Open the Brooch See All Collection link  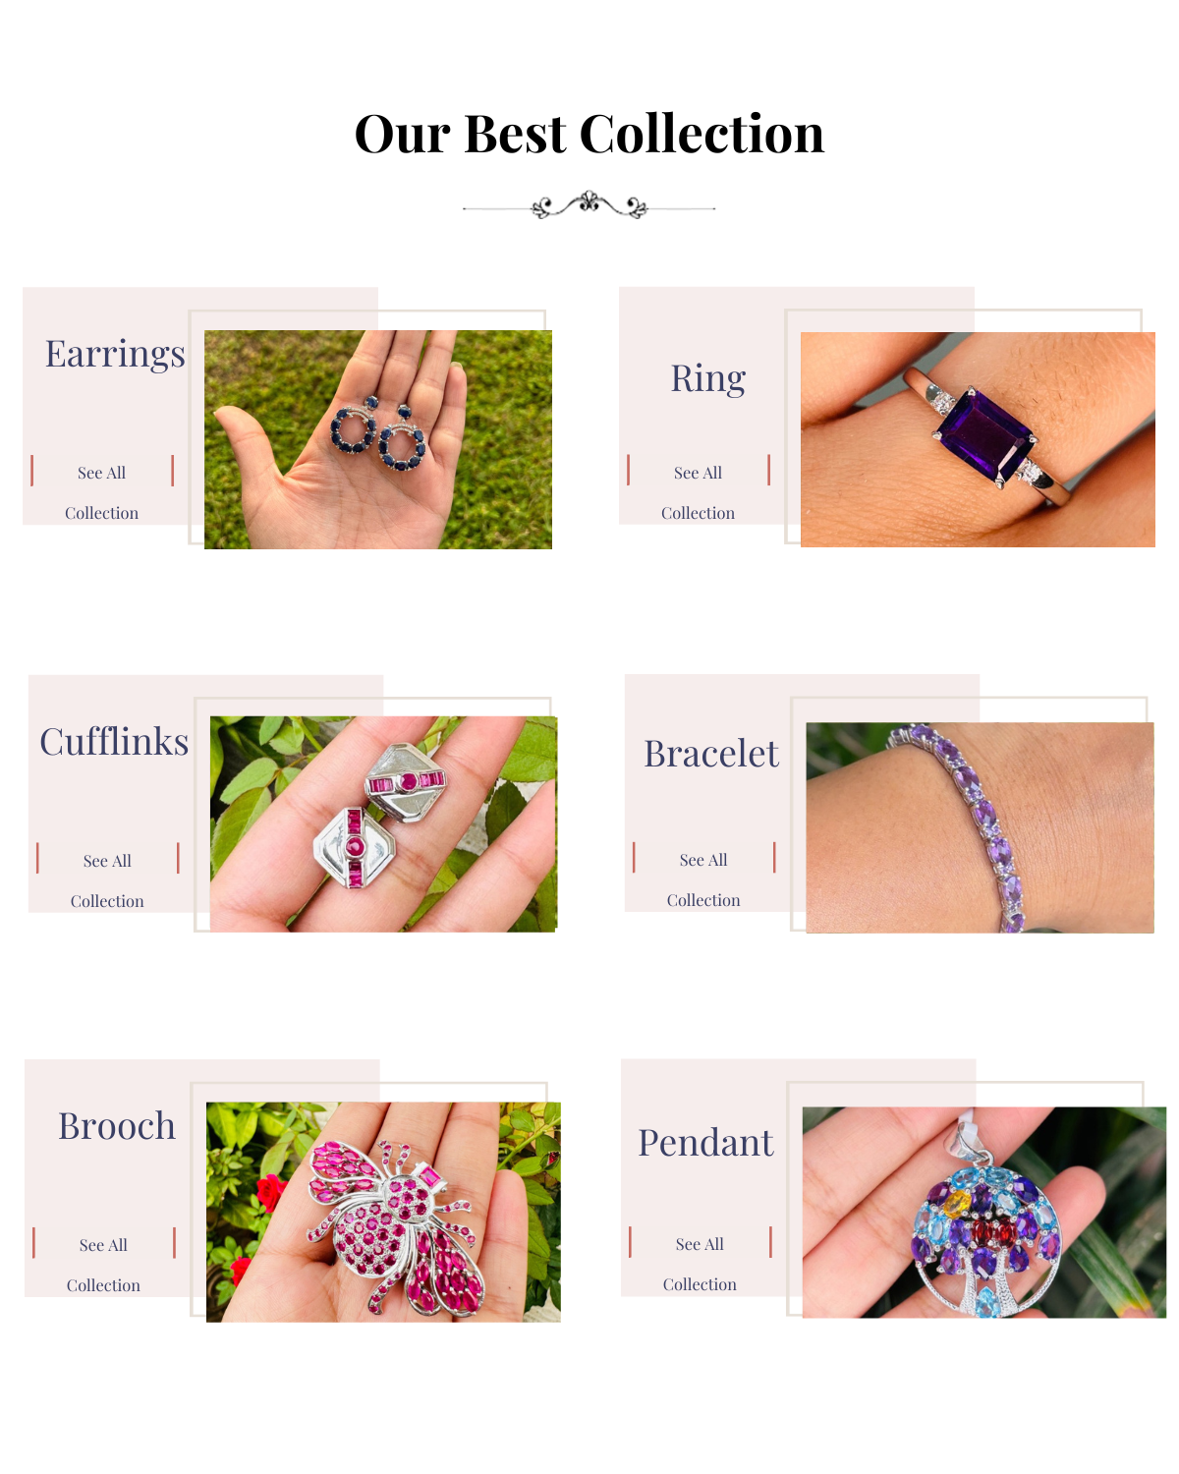tap(104, 1265)
